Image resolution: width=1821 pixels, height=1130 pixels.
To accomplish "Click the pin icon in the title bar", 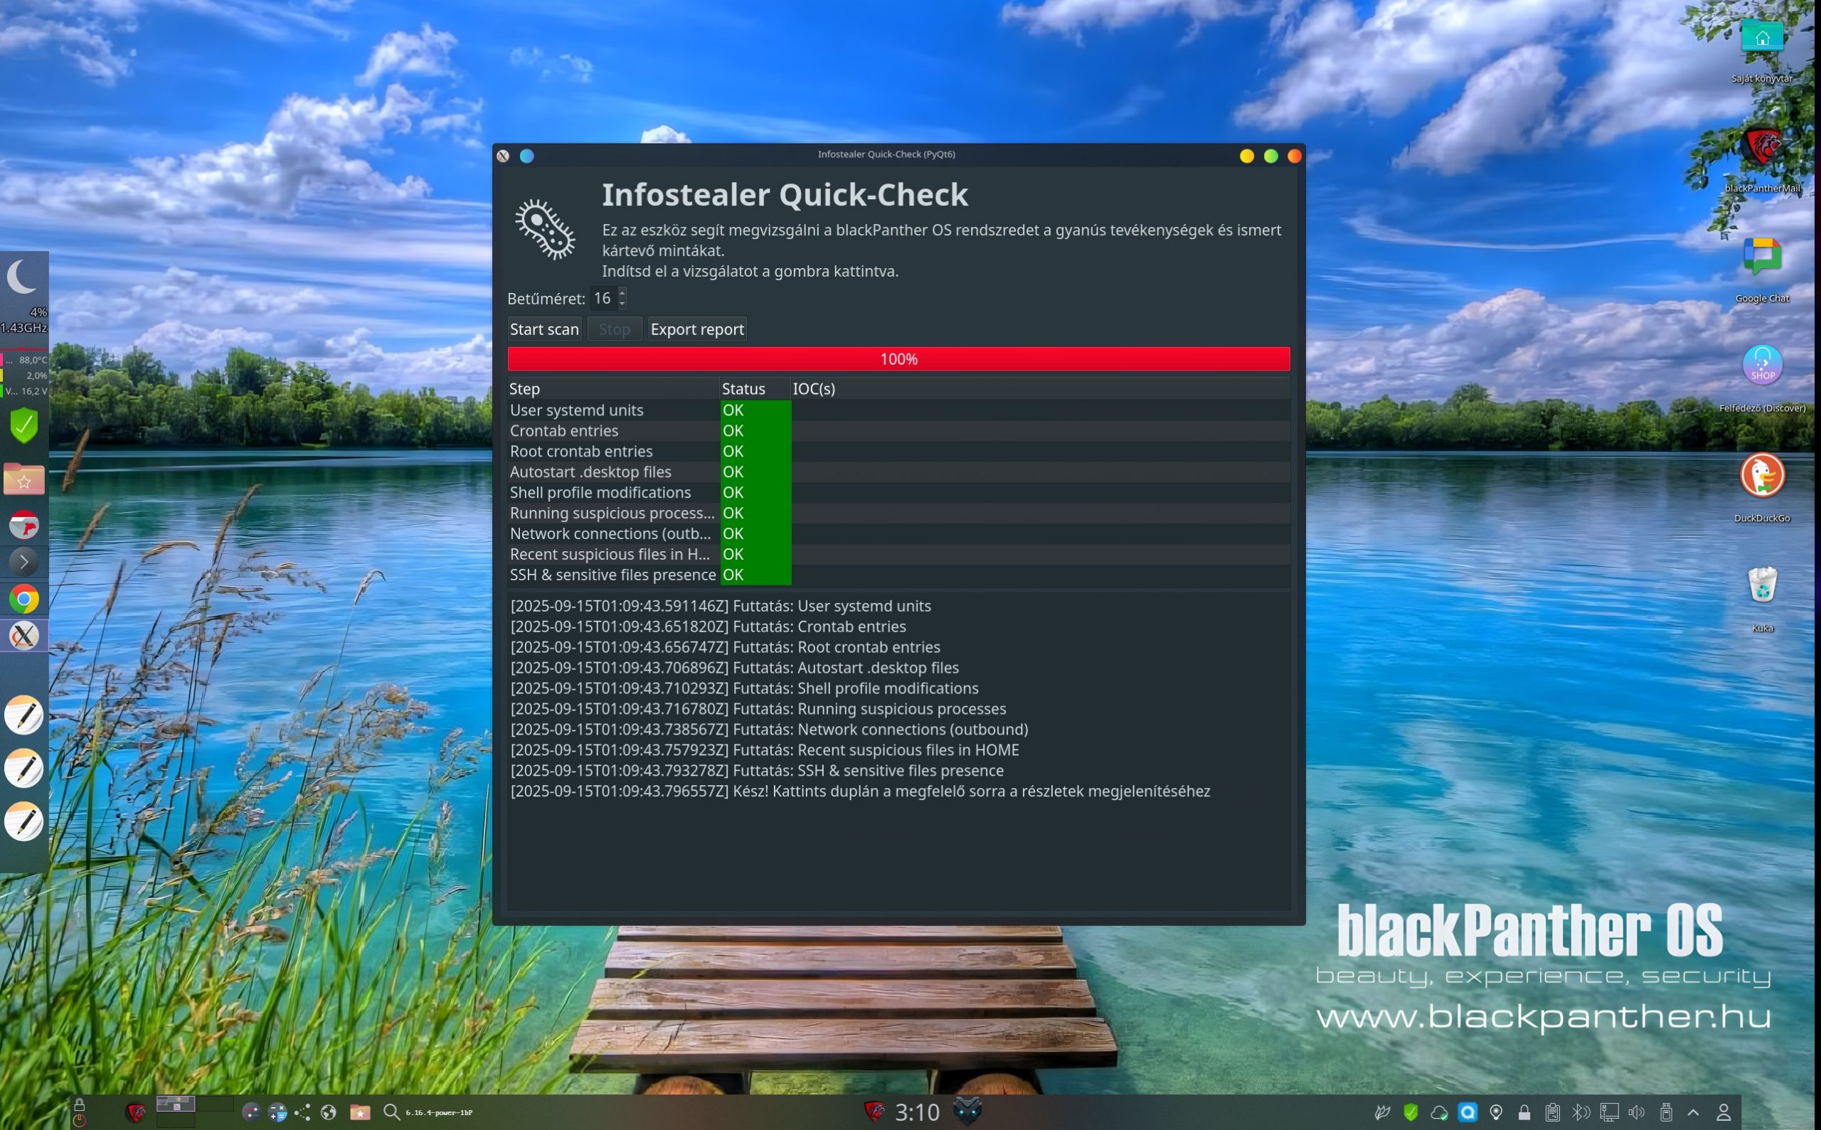I will coord(527,156).
